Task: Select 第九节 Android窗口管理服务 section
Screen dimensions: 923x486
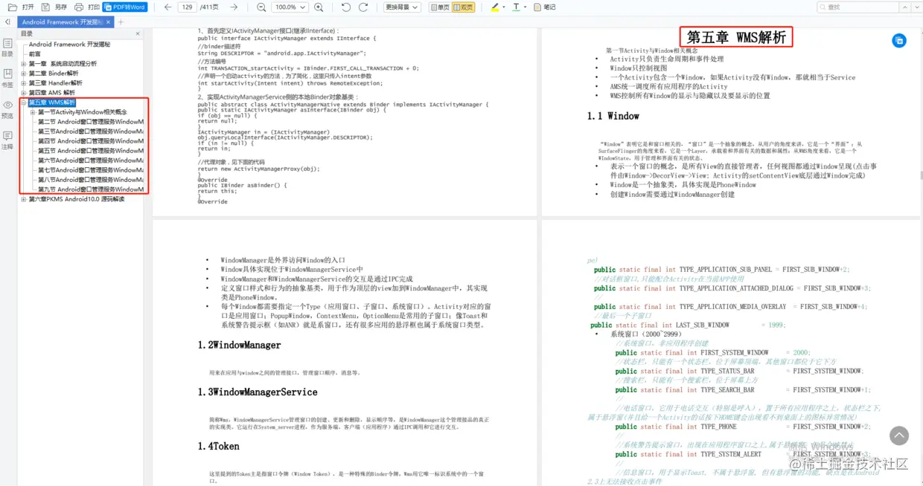Action: pos(91,189)
